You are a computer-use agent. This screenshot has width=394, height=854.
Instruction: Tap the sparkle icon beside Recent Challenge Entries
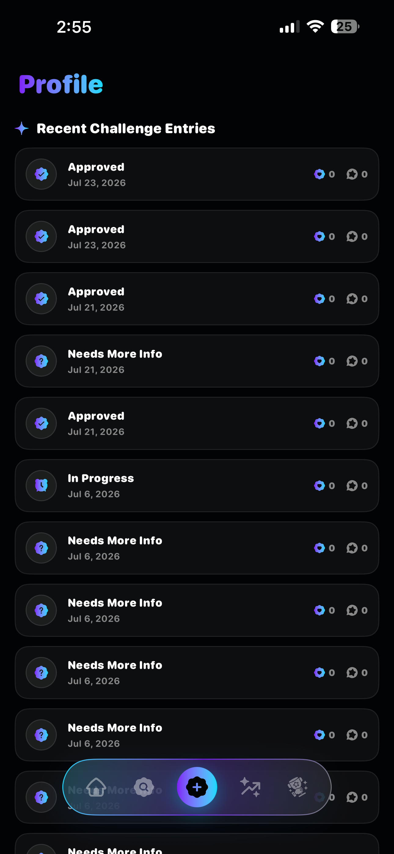click(22, 128)
